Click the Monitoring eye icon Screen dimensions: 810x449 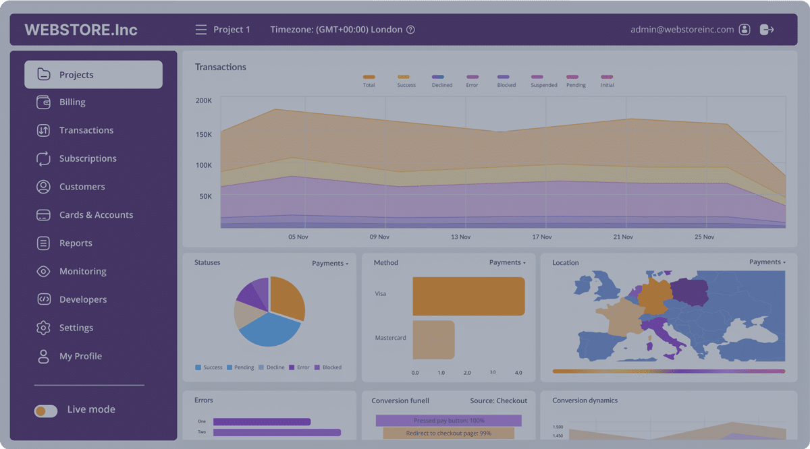click(x=43, y=272)
